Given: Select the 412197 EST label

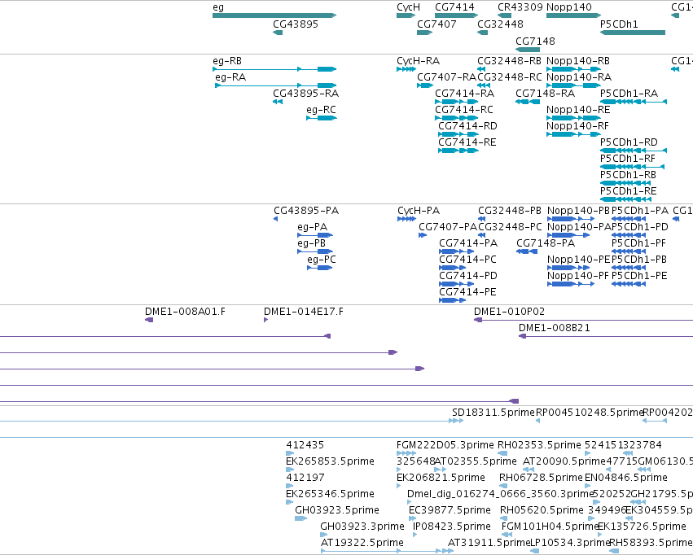Looking at the screenshot, I should click(305, 479).
